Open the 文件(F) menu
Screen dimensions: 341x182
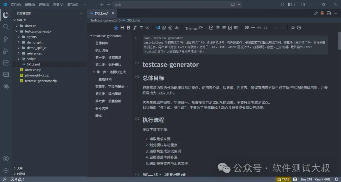(16, 4)
